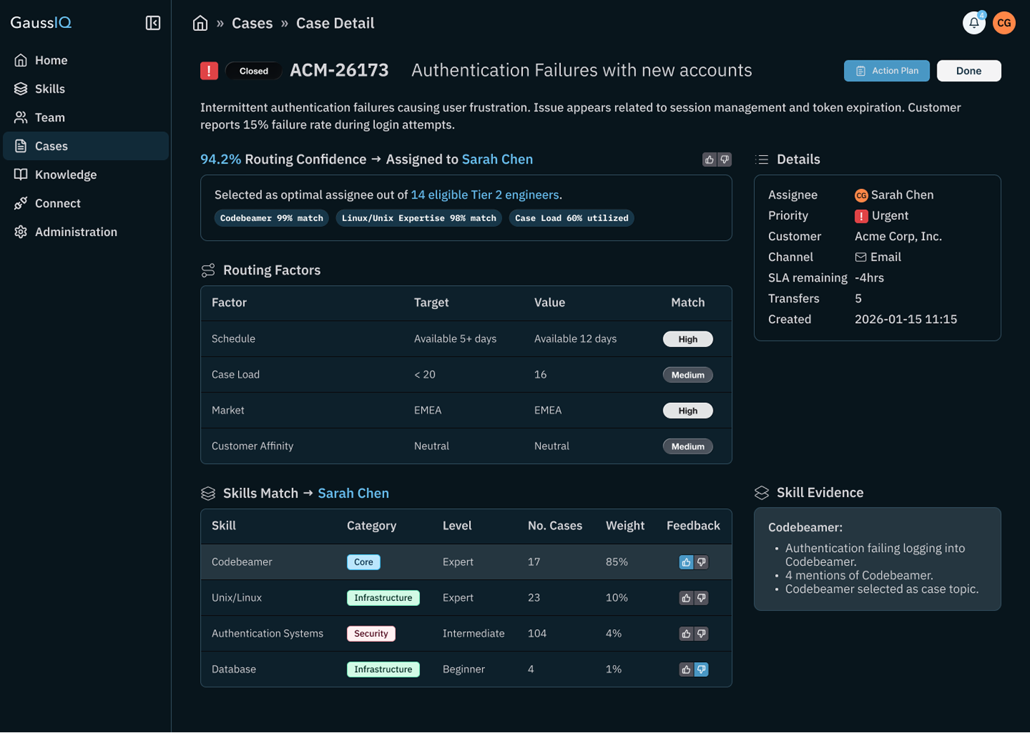Click the 94.2% routing confidence value
Image resolution: width=1030 pixels, height=733 pixels.
220,159
